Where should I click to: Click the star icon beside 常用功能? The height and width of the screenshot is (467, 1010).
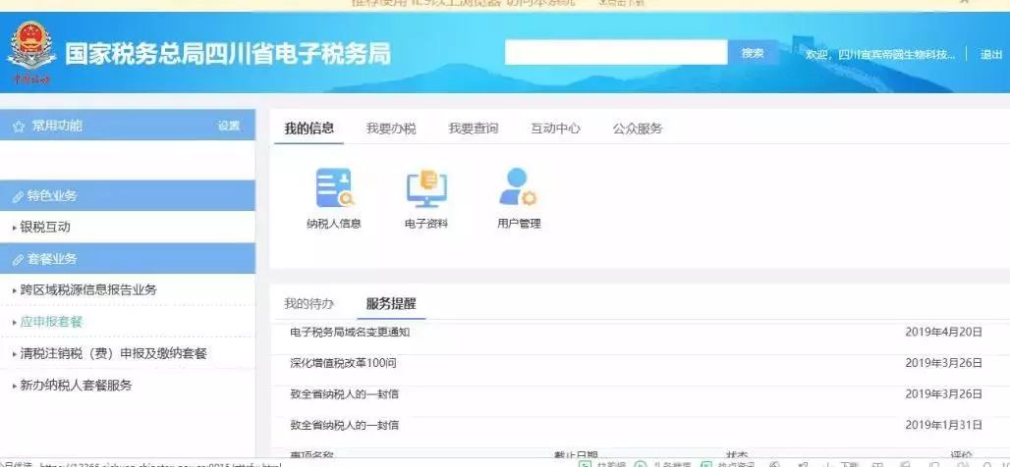click(19, 127)
